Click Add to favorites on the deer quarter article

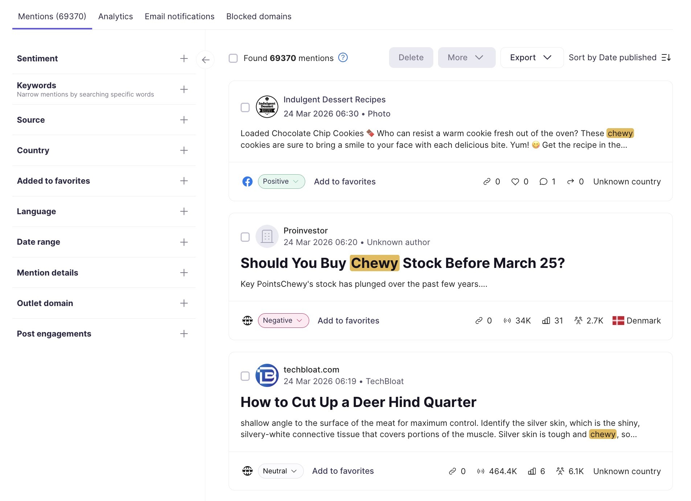click(342, 471)
